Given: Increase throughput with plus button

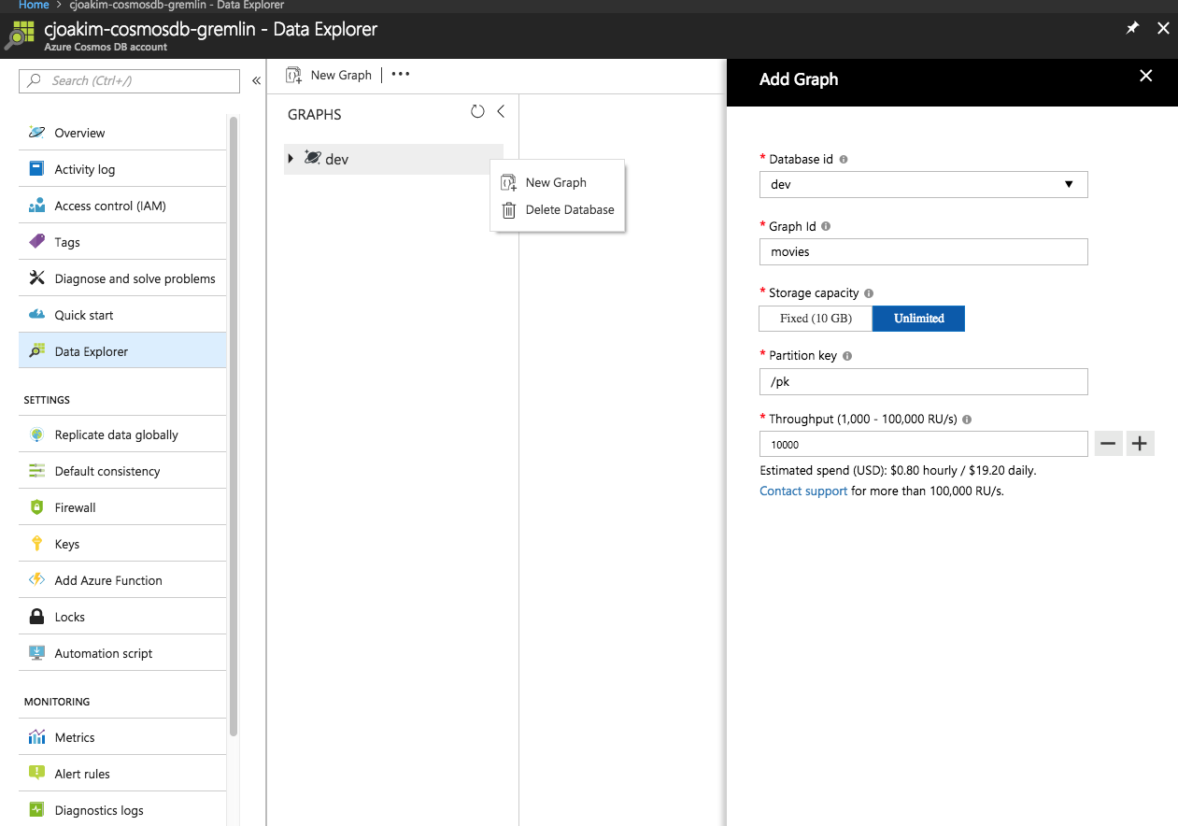Looking at the screenshot, I should [x=1141, y=444].
